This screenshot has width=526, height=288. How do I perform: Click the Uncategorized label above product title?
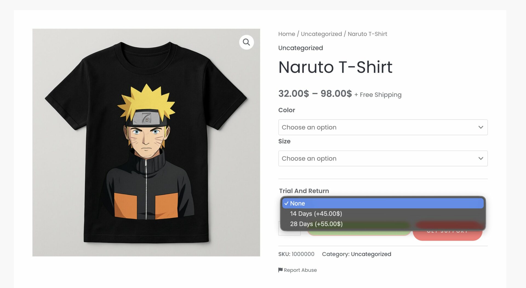[301, 48]
